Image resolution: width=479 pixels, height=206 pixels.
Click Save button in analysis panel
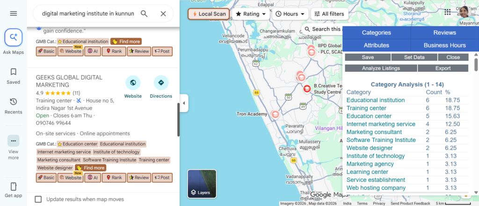point(368,57)
